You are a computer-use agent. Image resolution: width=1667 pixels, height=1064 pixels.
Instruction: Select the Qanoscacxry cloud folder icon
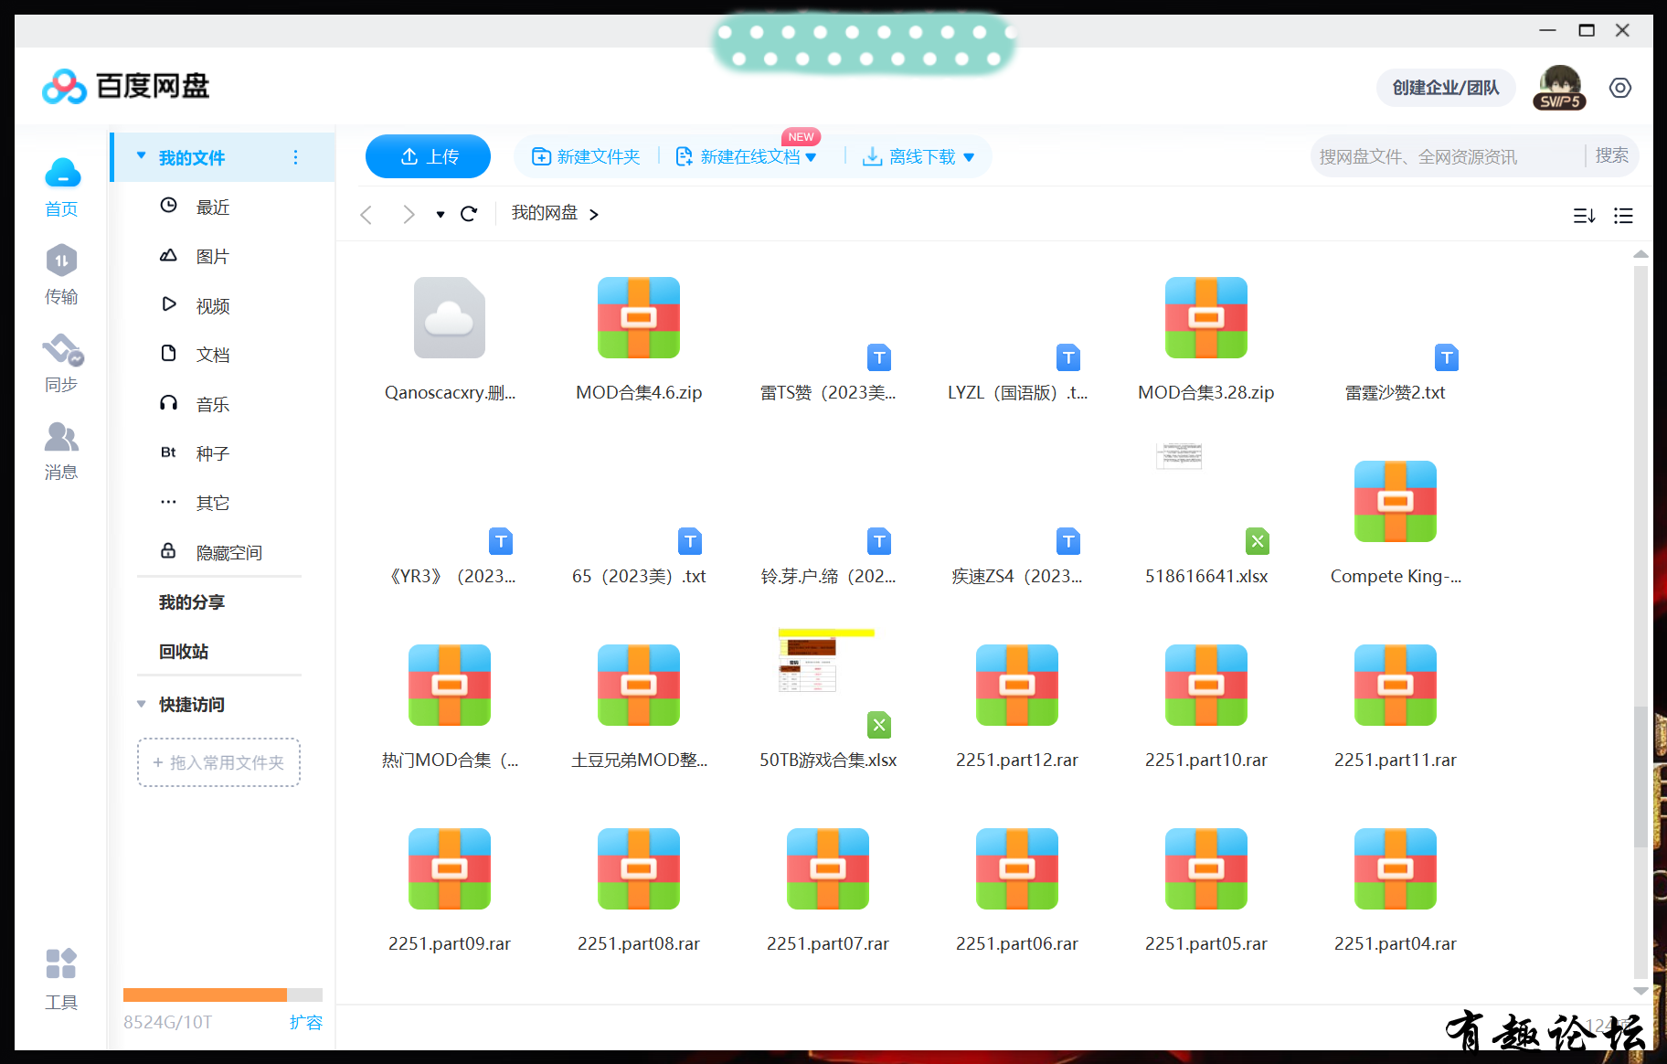coord(450,317)
